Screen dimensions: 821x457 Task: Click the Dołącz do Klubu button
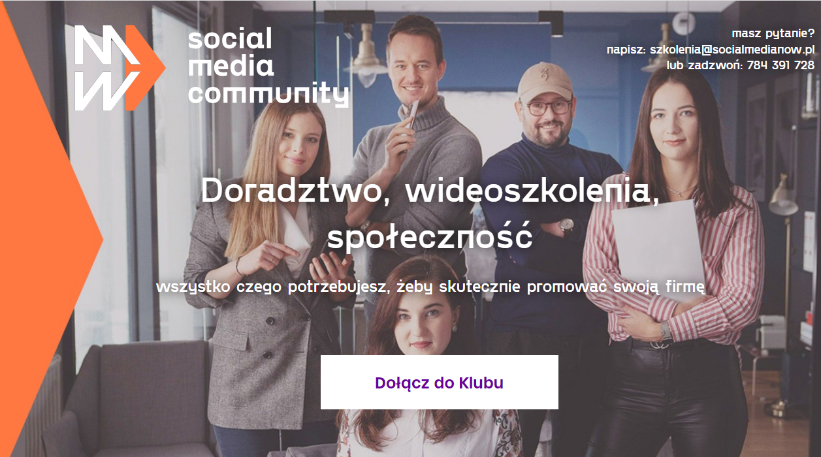pos(440,382)
